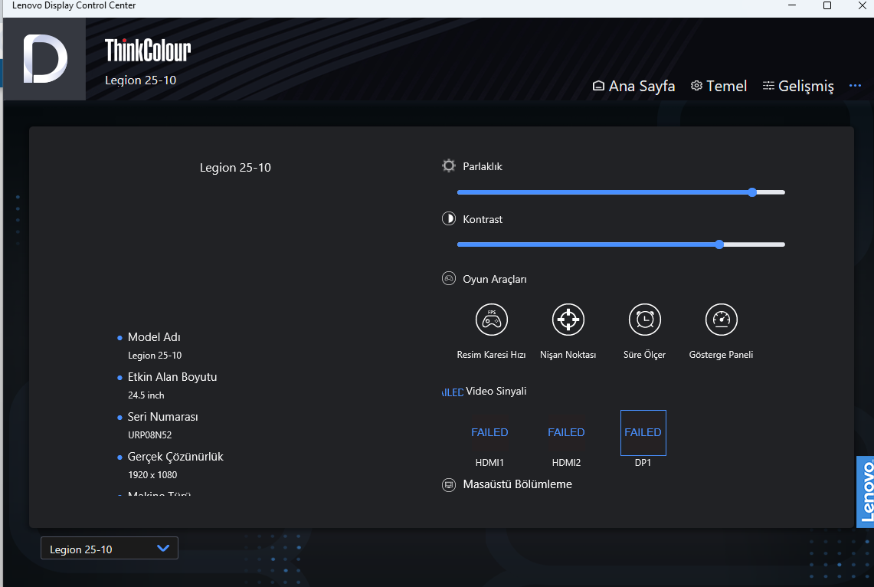
Task: Click the ThinkColour title logo
Action: tap(148, 50)
